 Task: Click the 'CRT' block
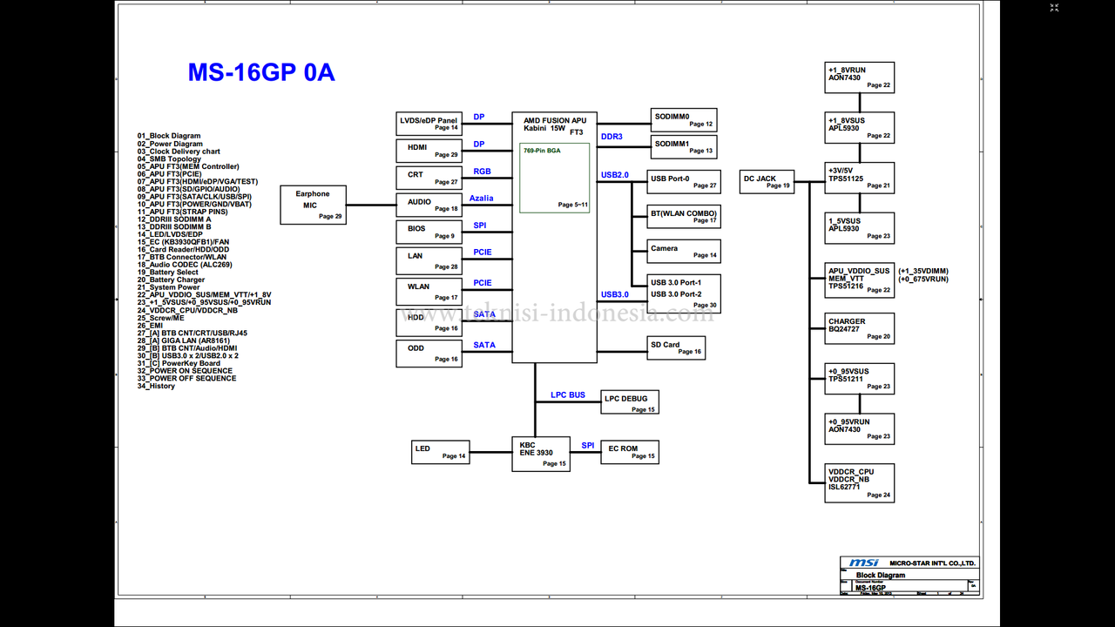click(429, 178)
